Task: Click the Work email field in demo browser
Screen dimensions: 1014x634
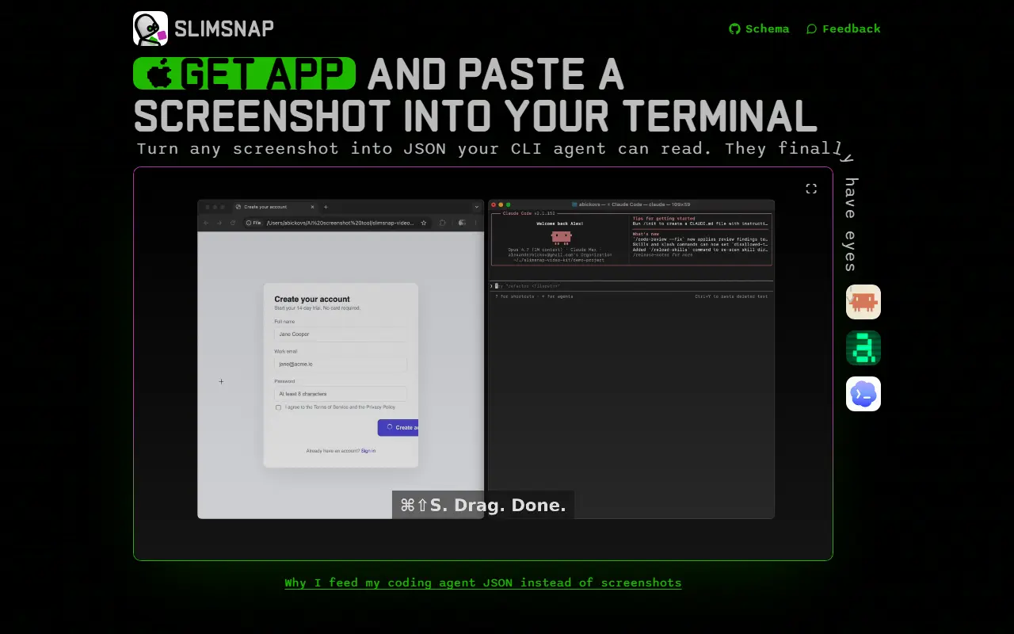Action: (341, 364)
